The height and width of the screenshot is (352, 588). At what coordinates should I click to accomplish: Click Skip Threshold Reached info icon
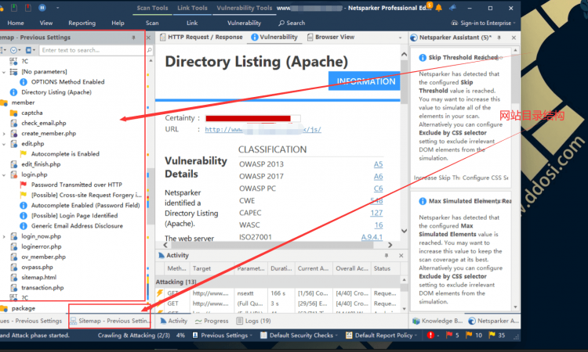coord(423,58)
